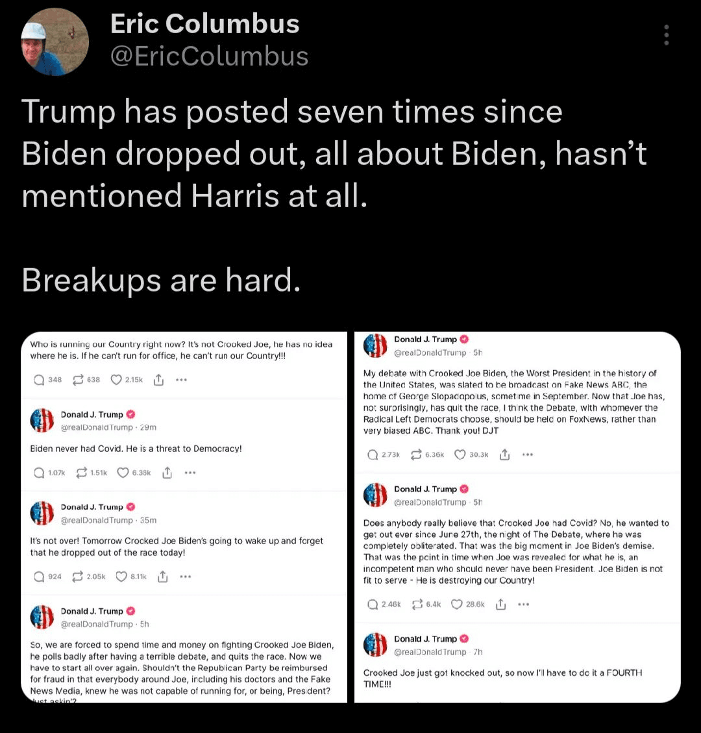Open the three-dot more options menu
Viewport: 701px width, 733px height.
click(666, 35)
